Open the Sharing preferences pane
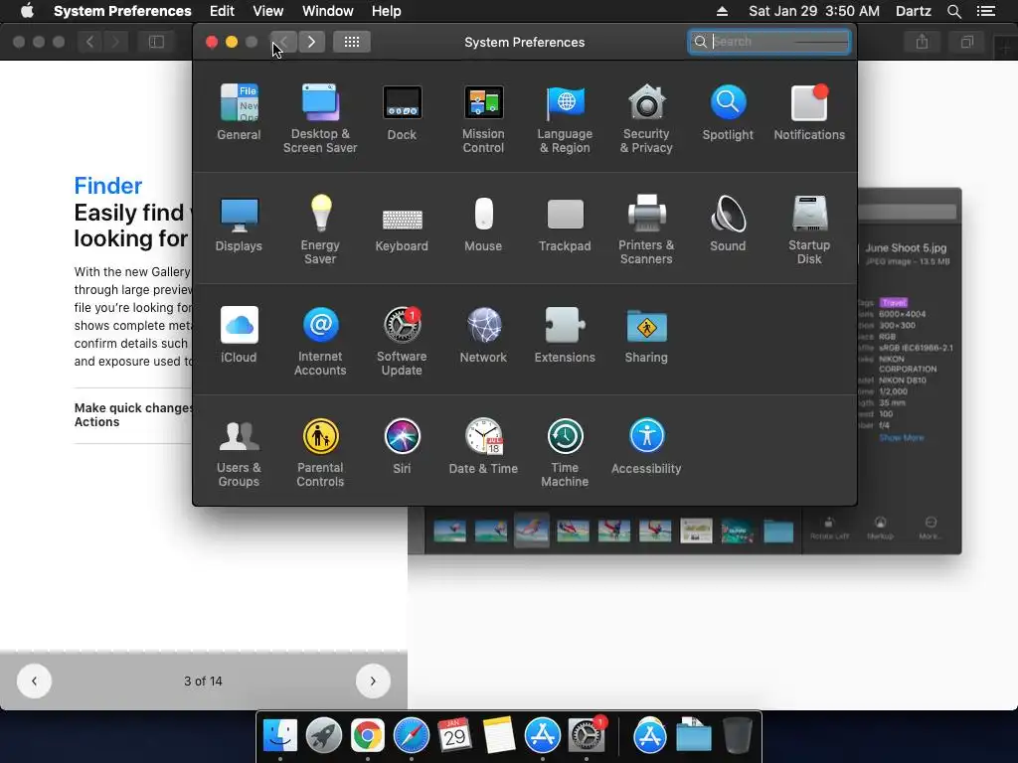1018x763 pixels. click(x=646, y=335)
